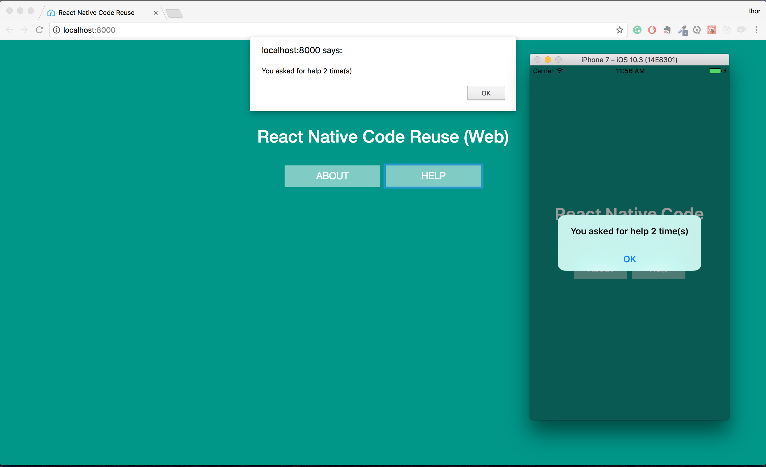
Task: Reload the localhost page
Action: click(39, 30)
